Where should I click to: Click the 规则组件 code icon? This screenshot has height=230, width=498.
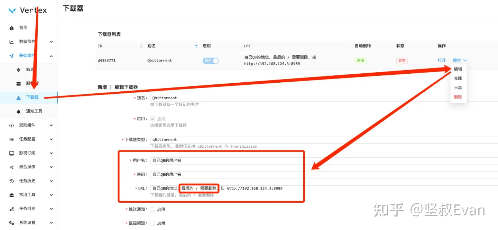coord(12,125)
